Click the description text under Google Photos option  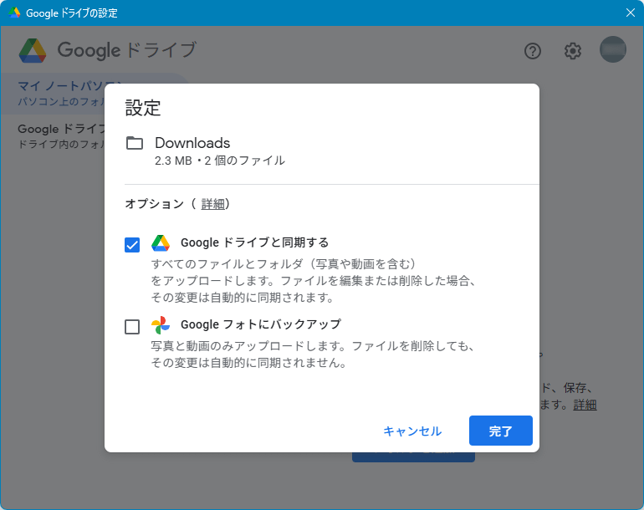coord(313,354)
